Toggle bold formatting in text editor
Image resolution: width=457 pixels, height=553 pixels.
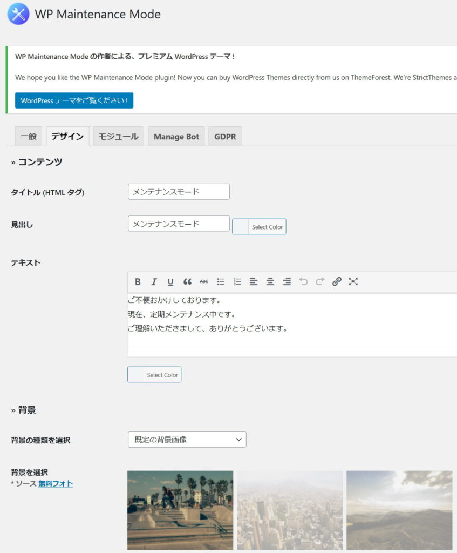point(138,281)
